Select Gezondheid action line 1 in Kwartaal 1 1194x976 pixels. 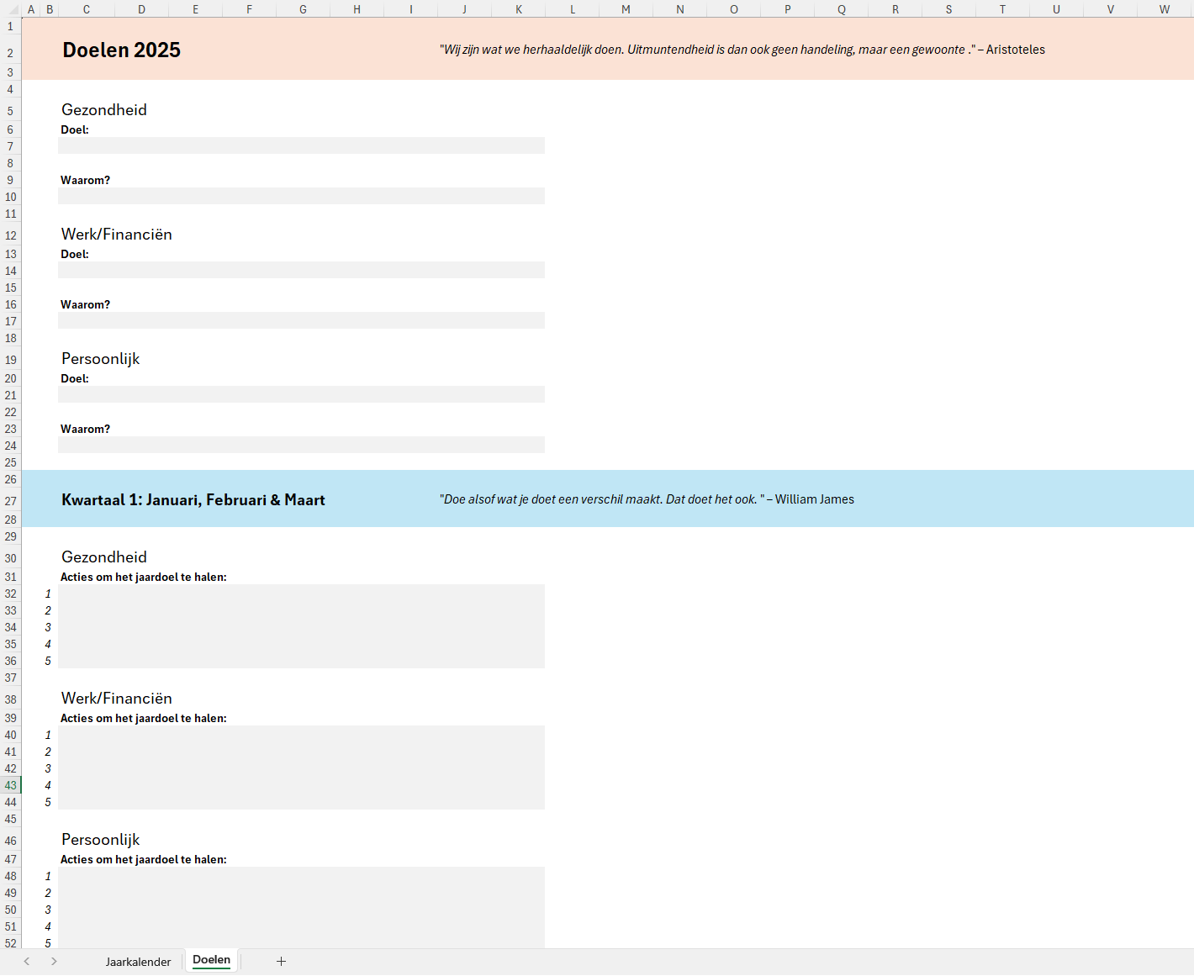[301, 594]
